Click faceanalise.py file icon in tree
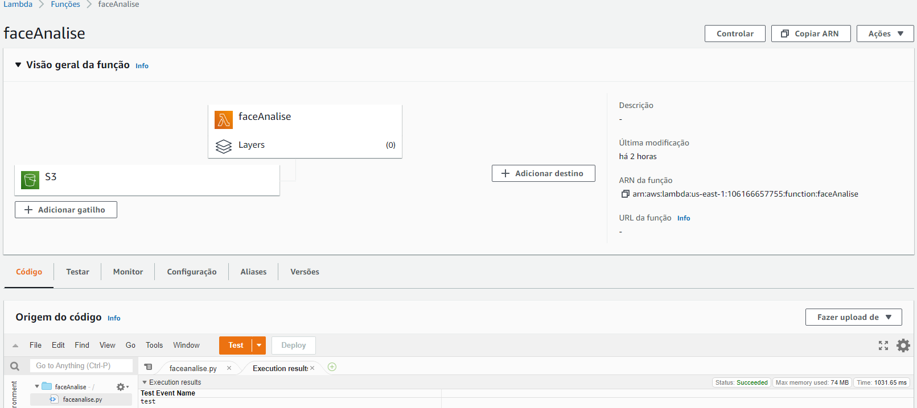Viewport: 917px width, 408px height. click(x=54, y=399)
